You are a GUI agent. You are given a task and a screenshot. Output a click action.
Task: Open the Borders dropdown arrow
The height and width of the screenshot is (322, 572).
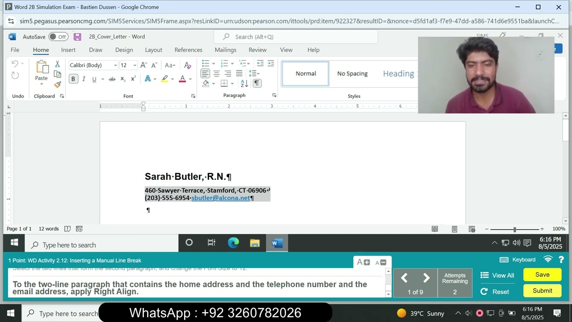[x=233, y=83]
